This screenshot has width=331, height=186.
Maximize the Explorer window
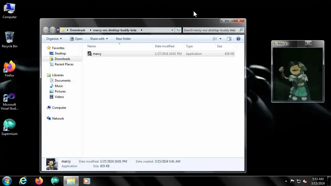click(230, 20)
